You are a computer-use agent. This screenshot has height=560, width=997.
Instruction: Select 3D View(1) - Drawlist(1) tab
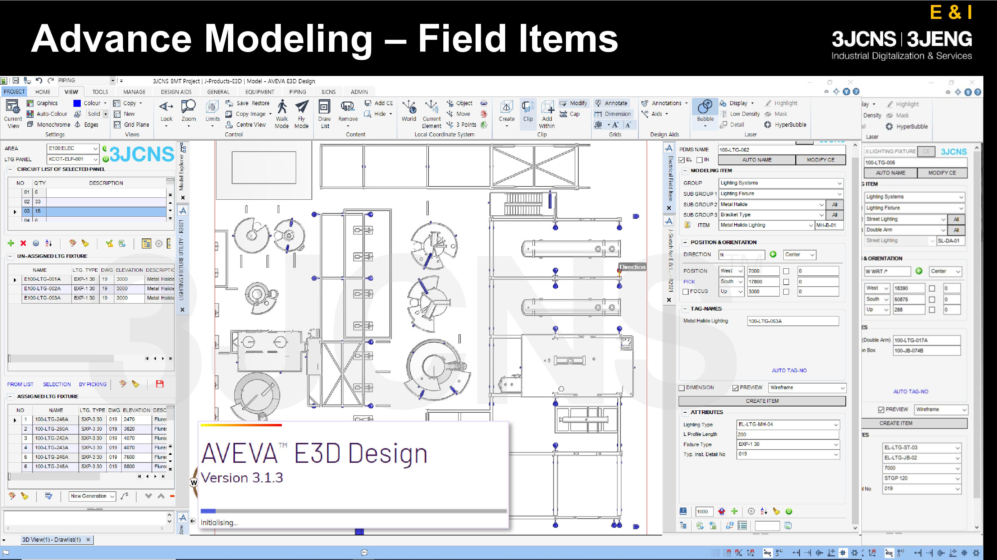(52, 539)
